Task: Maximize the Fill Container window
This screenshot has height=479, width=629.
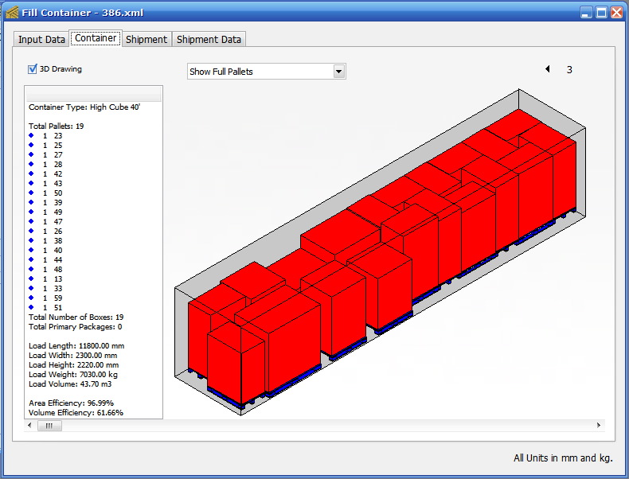Action: 601,13
